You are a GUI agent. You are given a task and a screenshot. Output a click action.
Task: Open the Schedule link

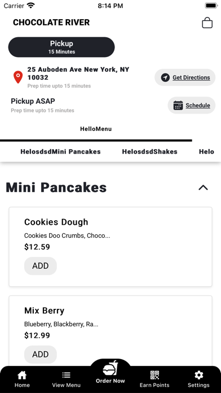(198, 105)
